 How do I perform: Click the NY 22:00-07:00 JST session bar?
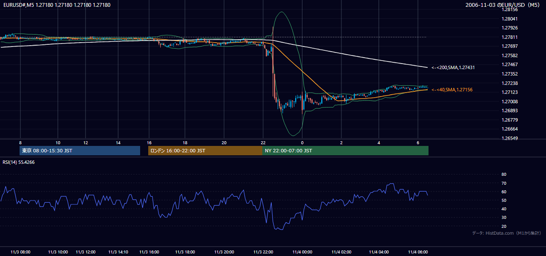click(345, 151)
